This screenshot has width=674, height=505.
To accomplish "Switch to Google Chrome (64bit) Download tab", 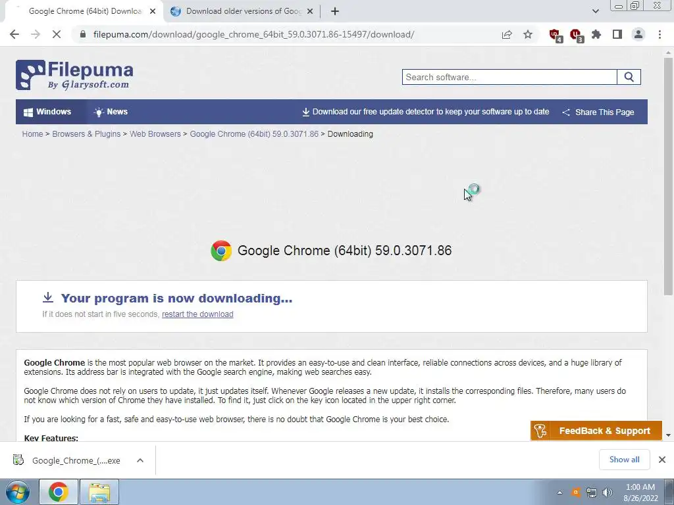I will coord(84,11).
